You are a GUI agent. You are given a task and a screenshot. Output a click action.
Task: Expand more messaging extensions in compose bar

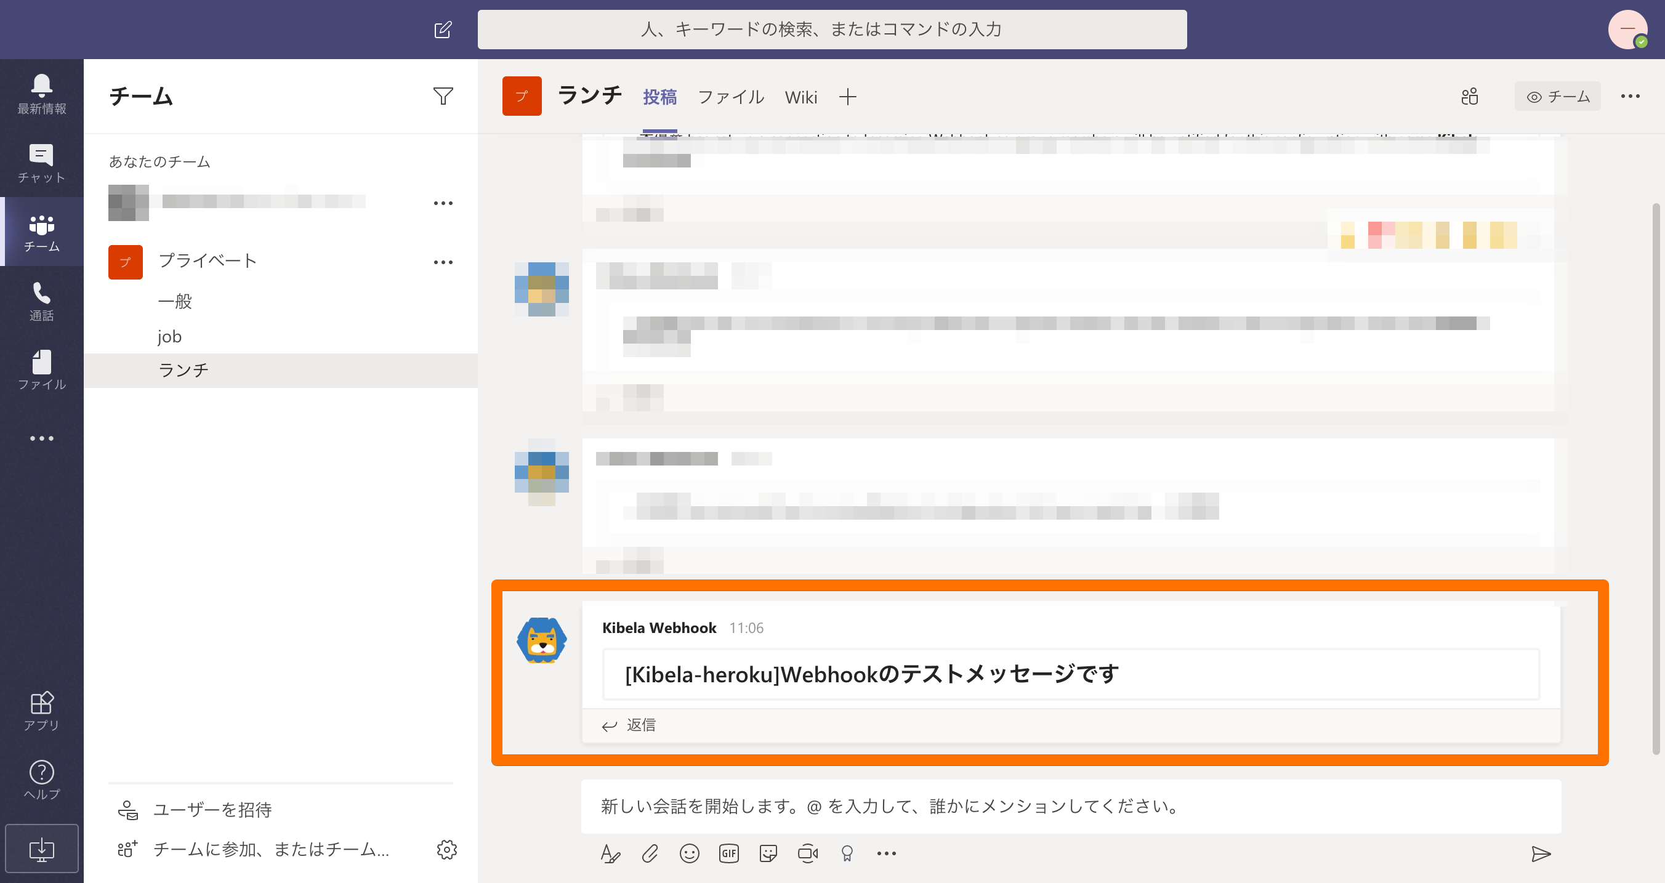click(x=886, y=854)
